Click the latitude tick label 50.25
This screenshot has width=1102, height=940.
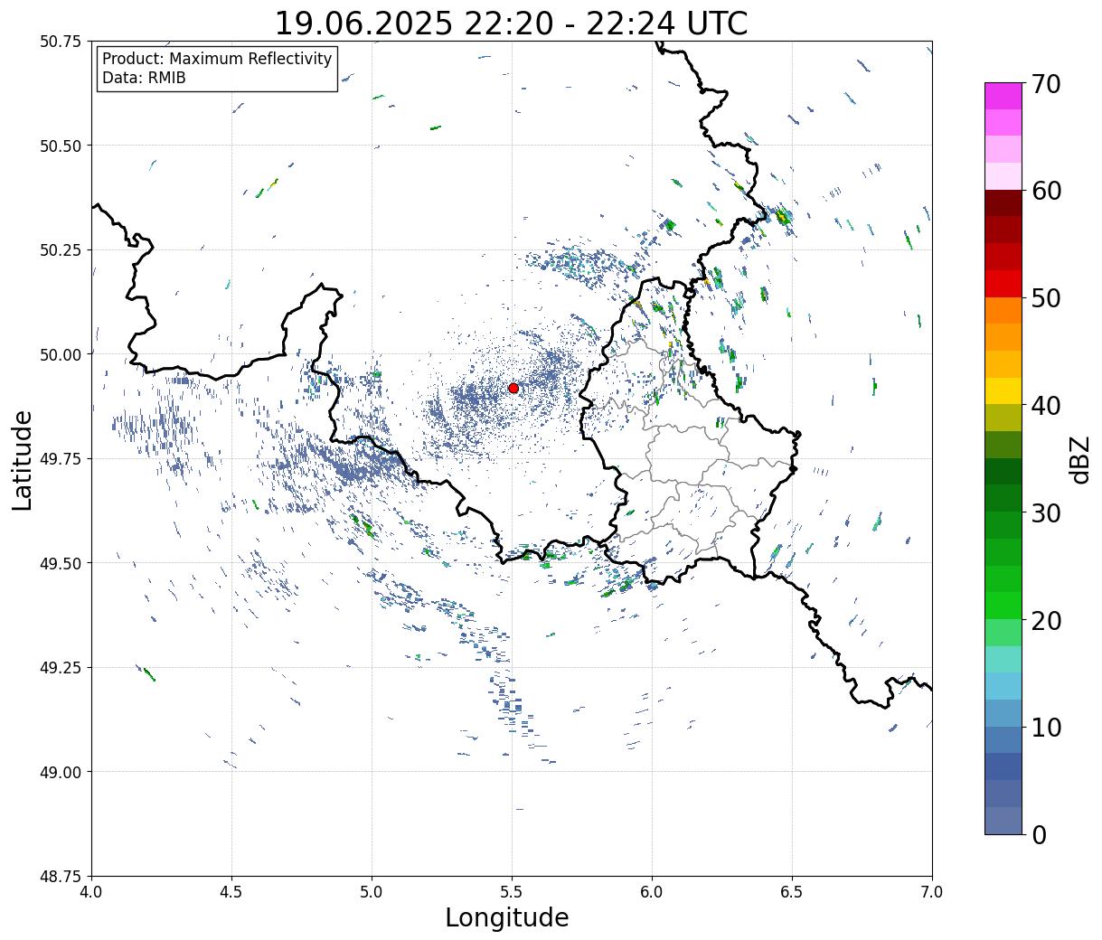coord(61,250)
